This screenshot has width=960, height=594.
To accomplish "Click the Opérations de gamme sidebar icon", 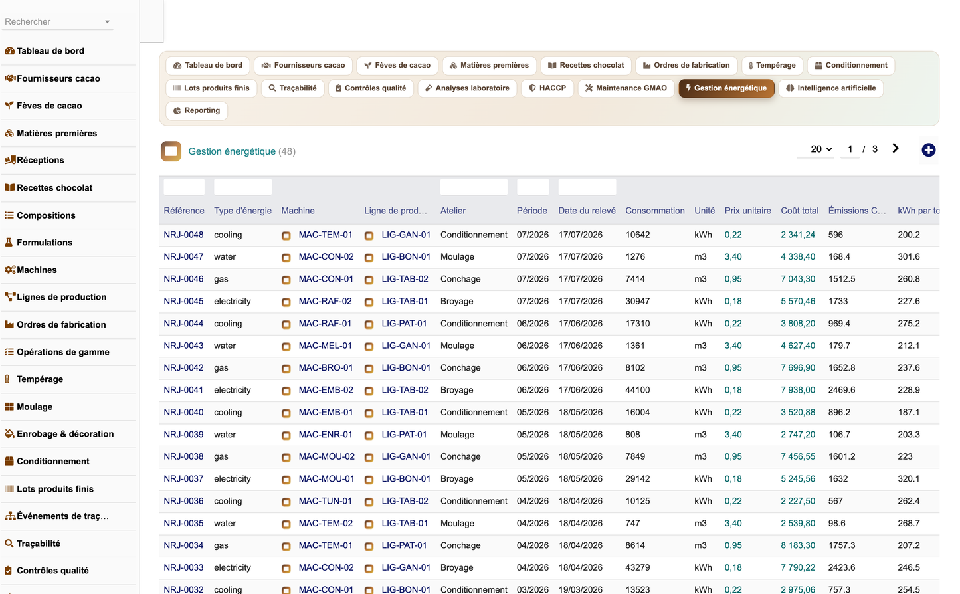I will 9,352.
